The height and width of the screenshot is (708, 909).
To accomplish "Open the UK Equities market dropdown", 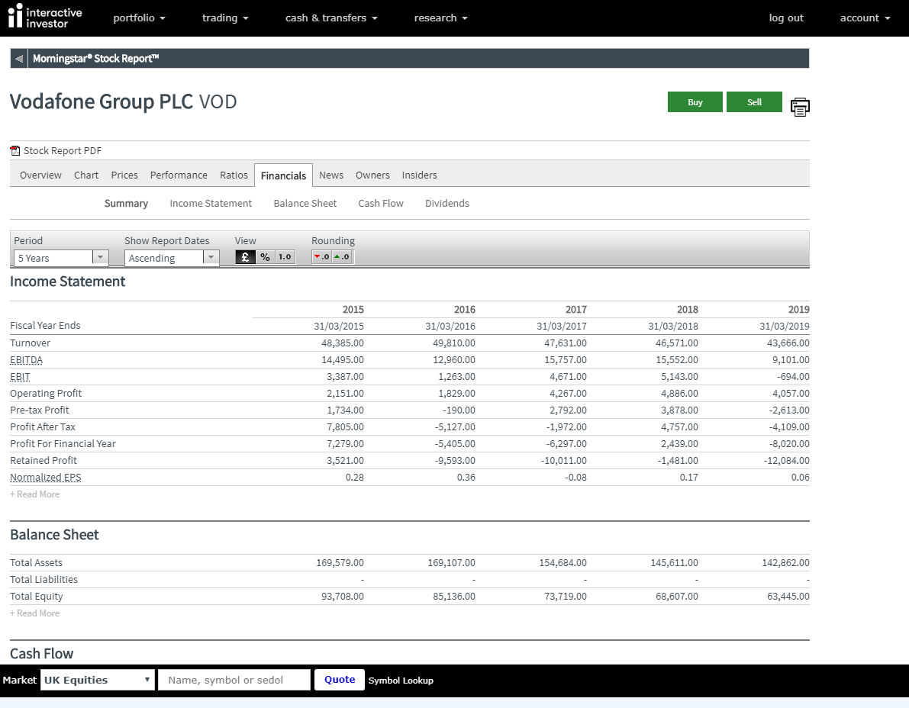I will pyautogui.click(x=98, y=680).
